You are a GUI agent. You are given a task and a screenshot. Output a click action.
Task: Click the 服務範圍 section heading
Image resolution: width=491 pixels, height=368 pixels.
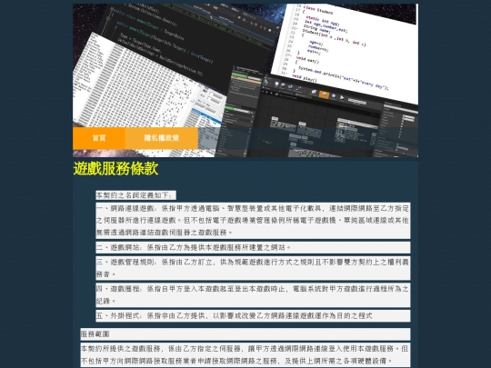245,334
